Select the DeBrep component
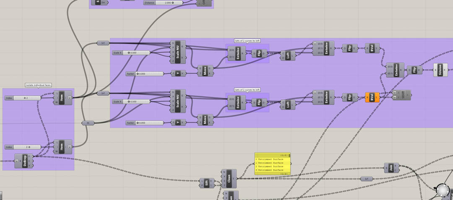The height and width of the screenshot is (200, 453). tap(25, 161)
